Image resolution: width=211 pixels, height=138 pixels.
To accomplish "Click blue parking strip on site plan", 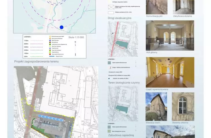I will click(x=51, y=118).
